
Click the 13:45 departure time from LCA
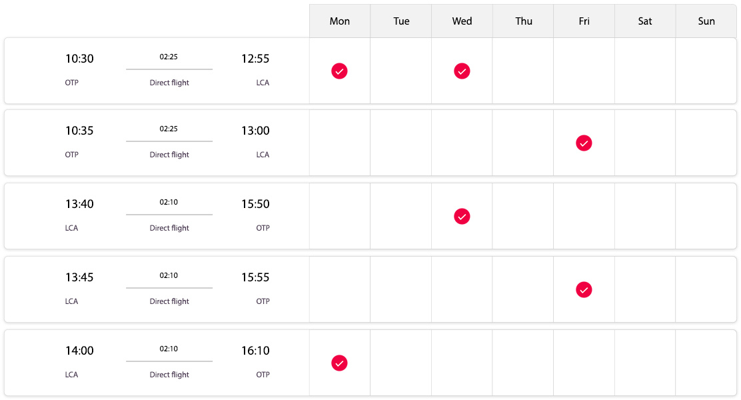pos(79,277)
